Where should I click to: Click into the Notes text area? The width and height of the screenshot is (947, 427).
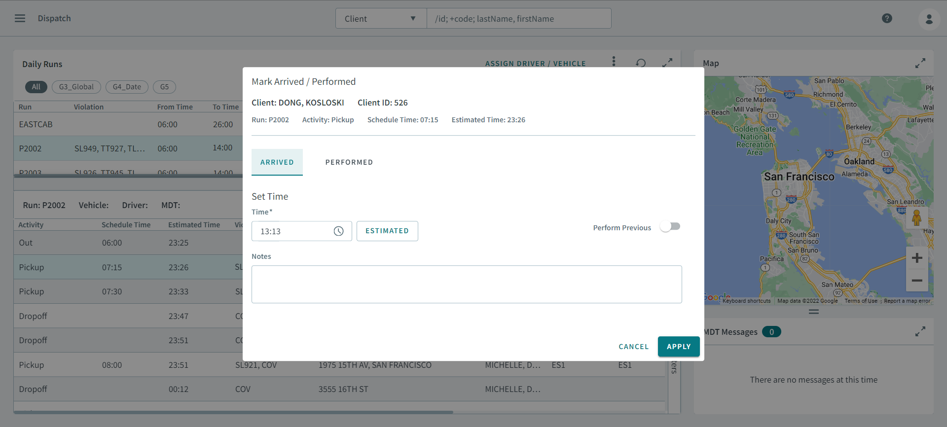click(x=467, y=285)
